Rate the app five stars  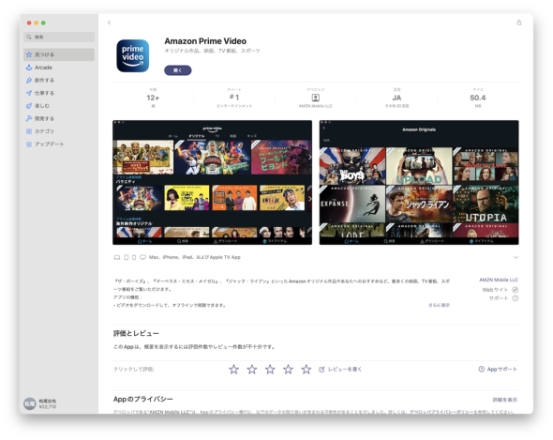click(306, 370)
